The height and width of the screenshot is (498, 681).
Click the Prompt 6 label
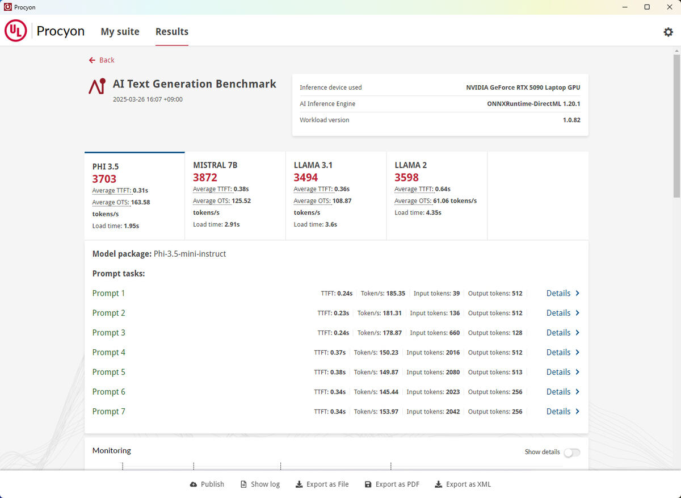109,392
